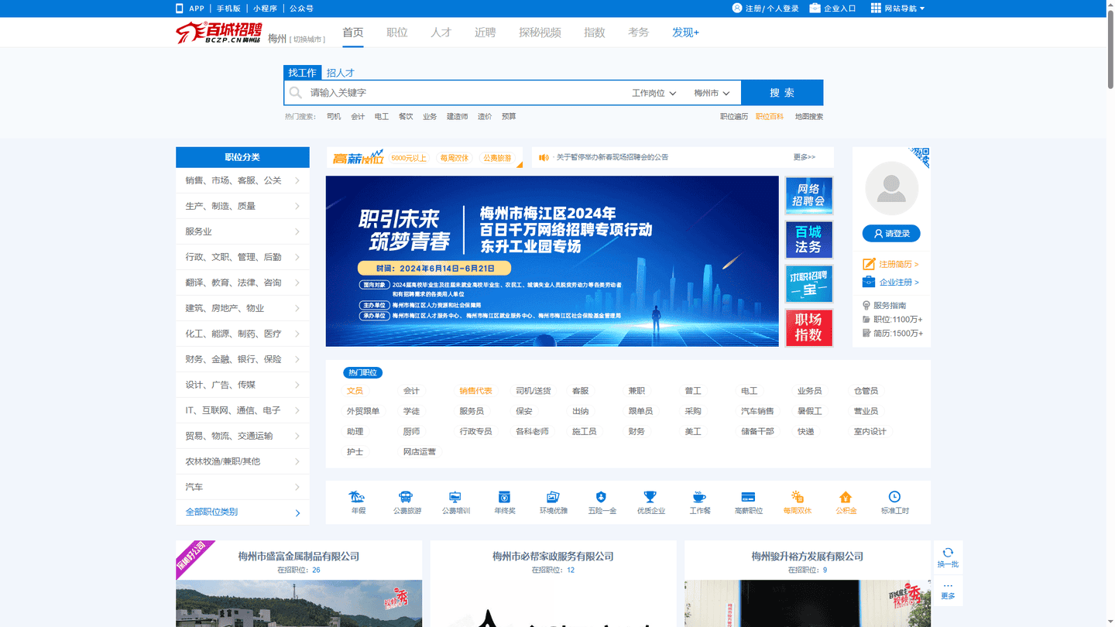Click the 标准工时 clock icon

[894, 497]
